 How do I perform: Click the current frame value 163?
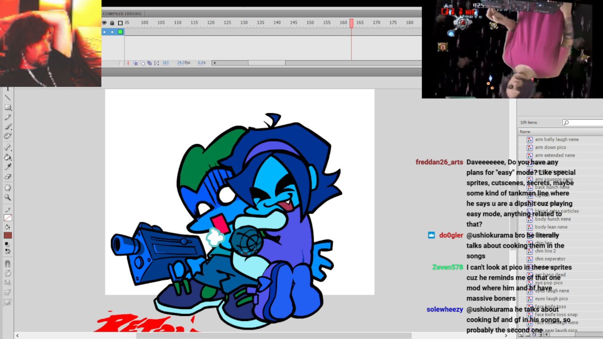coord(165,63)
